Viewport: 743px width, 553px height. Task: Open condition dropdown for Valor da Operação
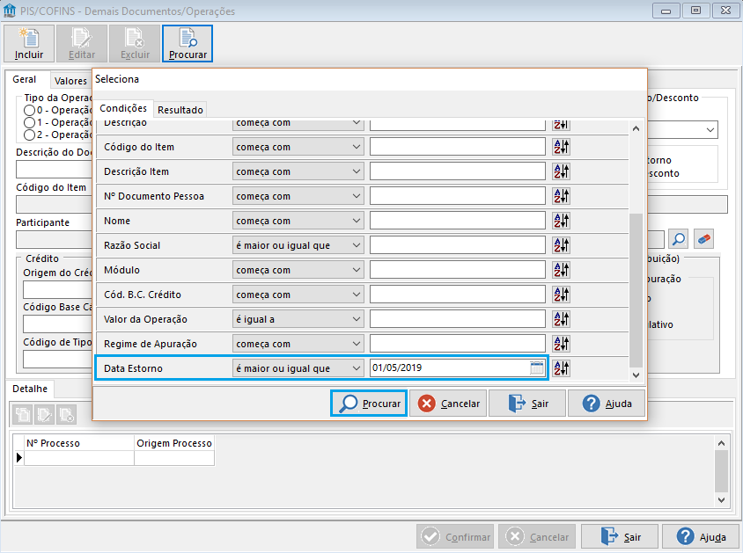[x=298, y=319]
